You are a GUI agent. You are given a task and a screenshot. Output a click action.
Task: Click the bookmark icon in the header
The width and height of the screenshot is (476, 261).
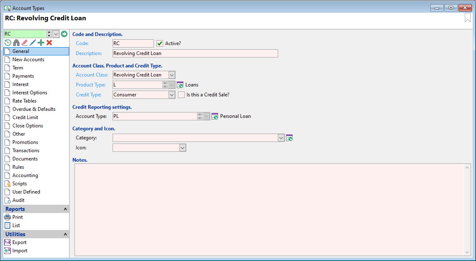click(x=467, y=18)
